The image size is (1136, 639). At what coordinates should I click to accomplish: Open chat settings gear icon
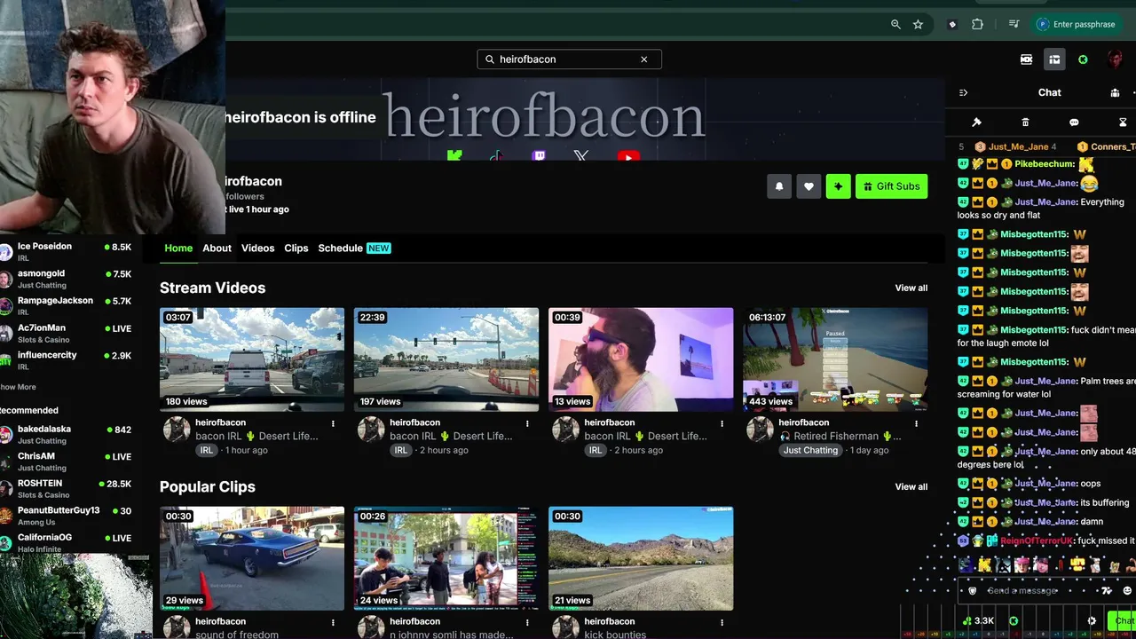(x=1092, y=621)
